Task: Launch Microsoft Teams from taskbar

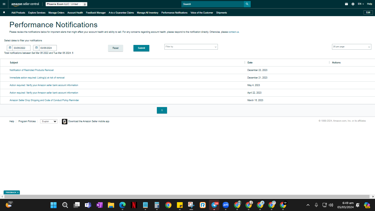Action: (x=88, y=205)
